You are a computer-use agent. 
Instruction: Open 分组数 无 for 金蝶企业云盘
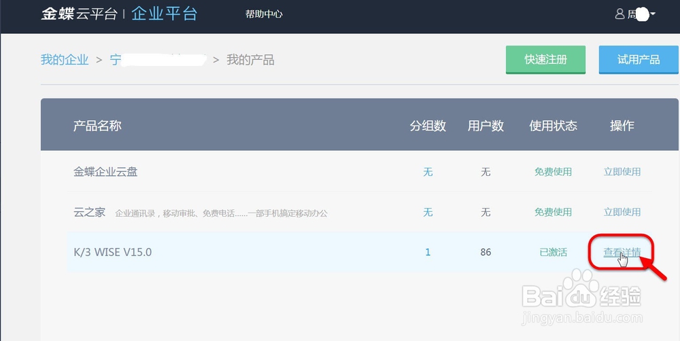(x=428, y=172)
